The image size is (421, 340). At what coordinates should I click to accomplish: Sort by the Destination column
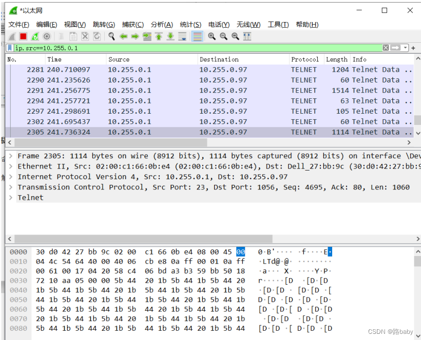tap(243, 59)
